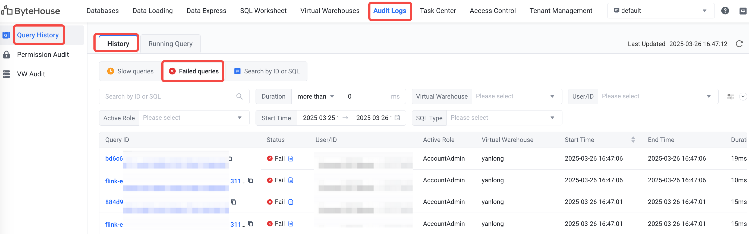Expand the SQL Type dropdown
Viewport: 749px width, 234px height.
(x=503, y=118)
